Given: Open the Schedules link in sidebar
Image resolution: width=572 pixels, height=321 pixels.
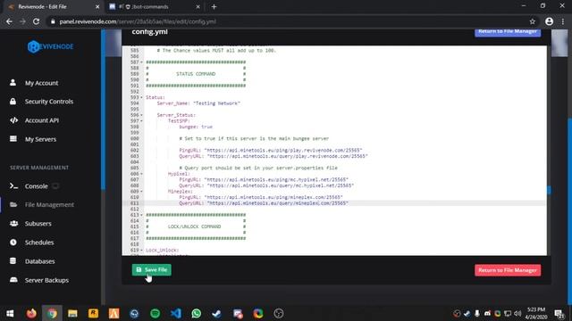Looking at the screenshot, I should click(x=39, y=243).
